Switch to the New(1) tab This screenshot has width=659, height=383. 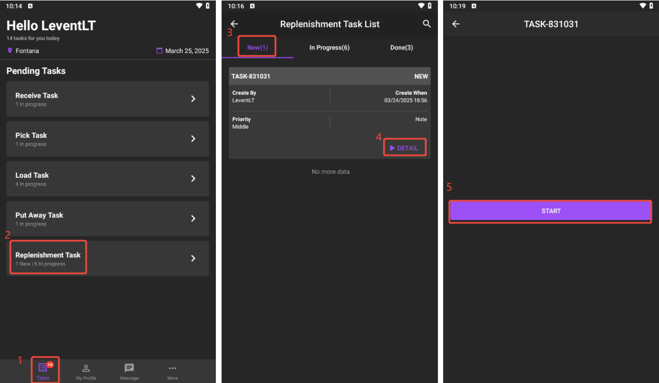coord(257,48)
